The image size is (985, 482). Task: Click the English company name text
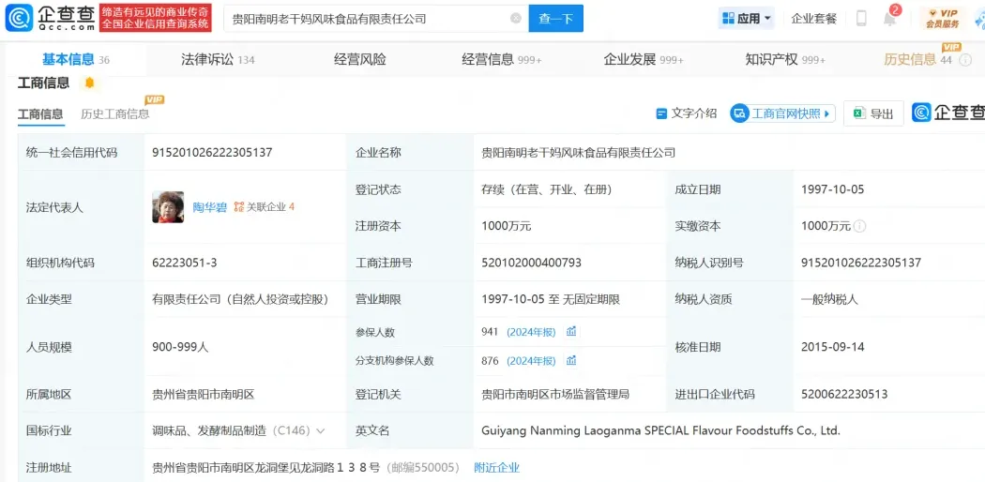pos(660,430)
